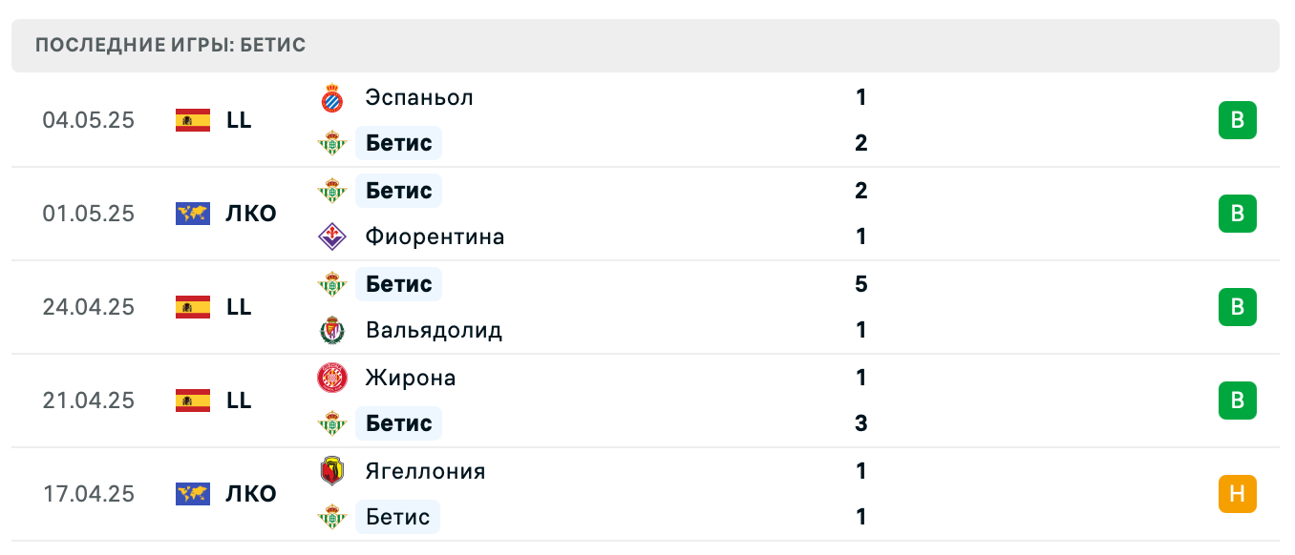Open the Фиорентина team link
Screen dimensions: 1295x555
tap(435, 236)
